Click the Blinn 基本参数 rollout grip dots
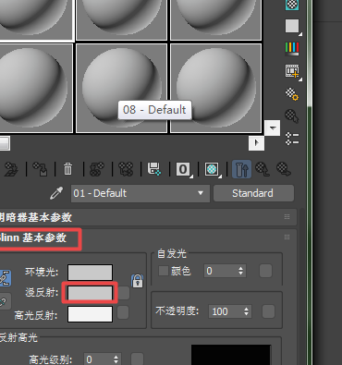This screenshot has height=365, width=342. 287,237
